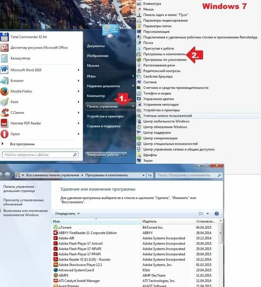Sort by the Издатель column header

[168, 221]
